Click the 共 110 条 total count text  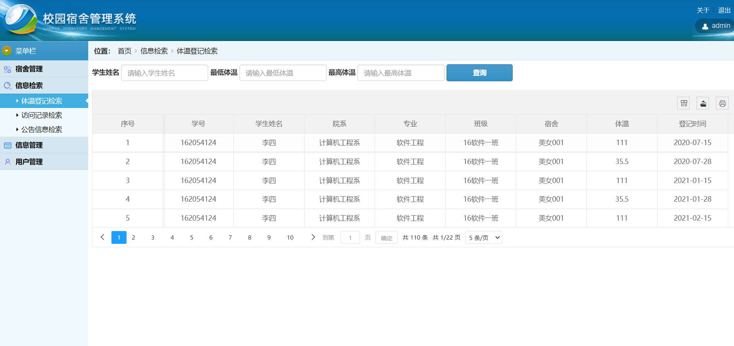(x=415, y=238)
